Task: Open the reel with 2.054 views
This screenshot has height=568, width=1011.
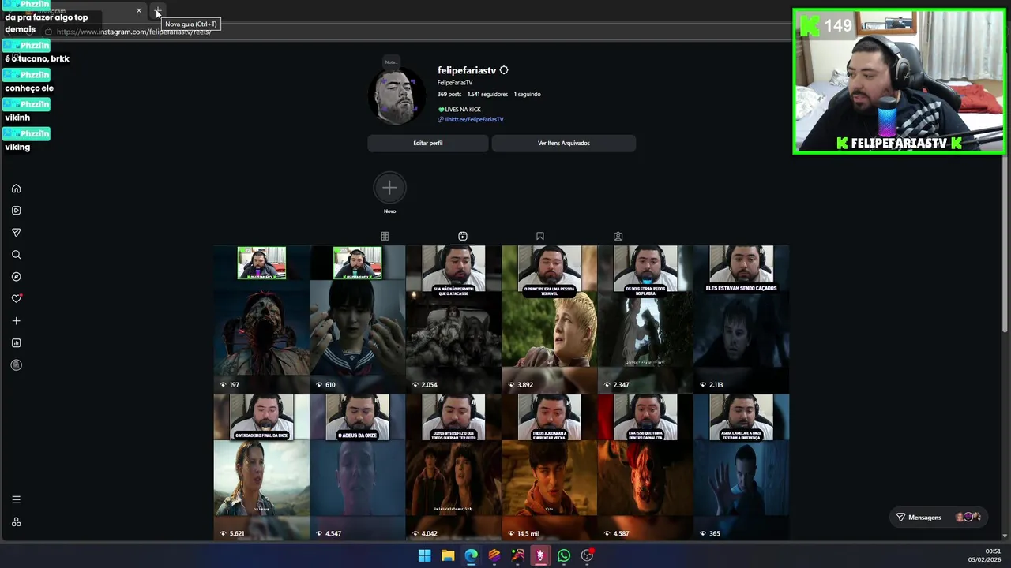Action: point(453,318)
